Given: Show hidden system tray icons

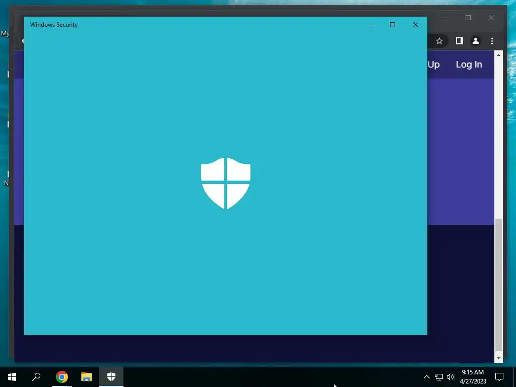Looking at the screenshot, I should [426, 377].
